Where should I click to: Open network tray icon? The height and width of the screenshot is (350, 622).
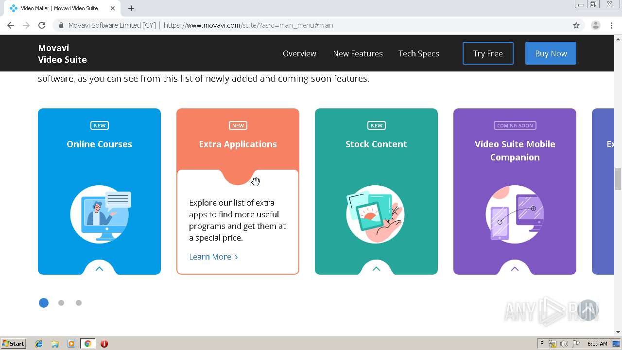(553, 344)
